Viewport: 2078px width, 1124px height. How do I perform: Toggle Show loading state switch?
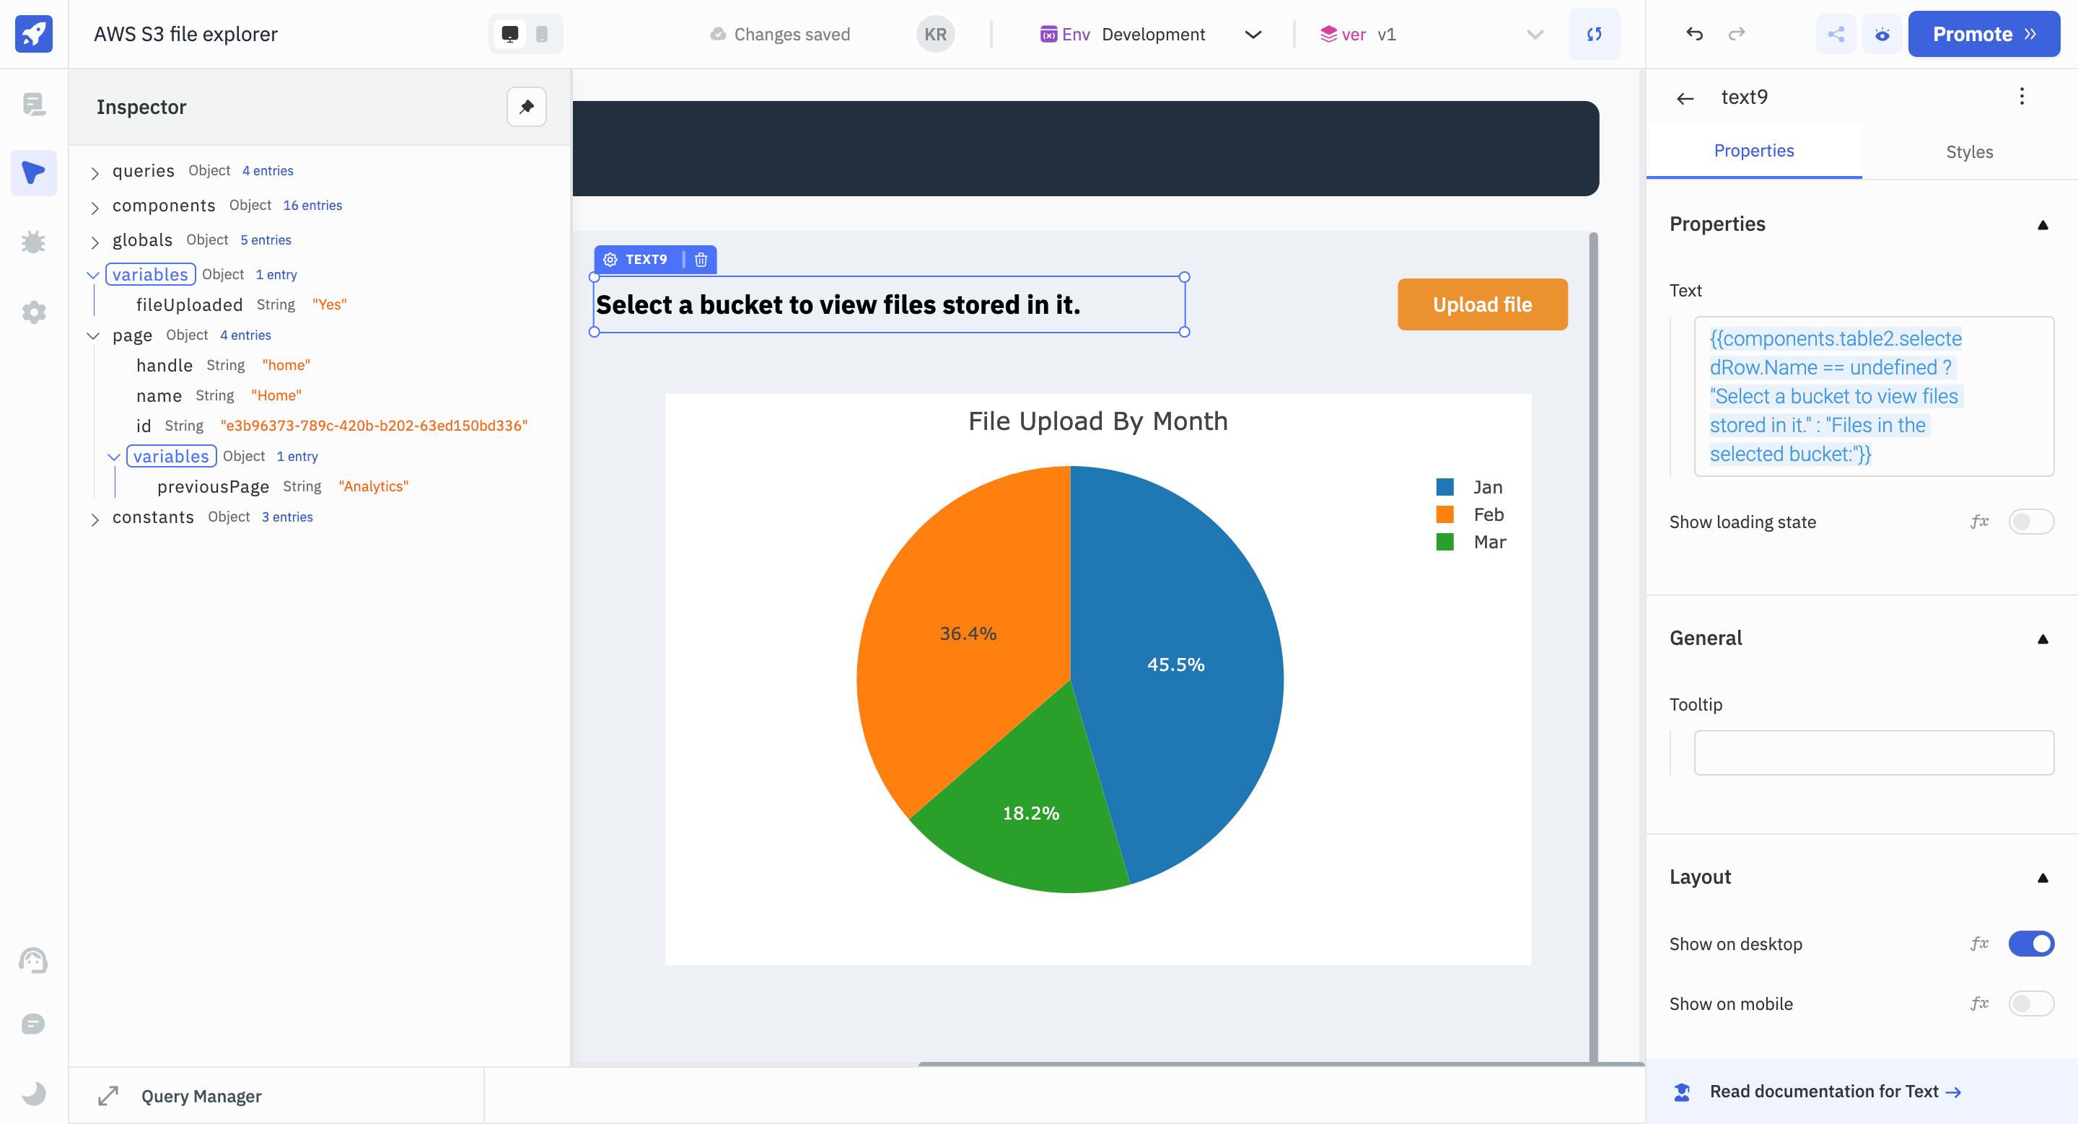[2030, 522]
